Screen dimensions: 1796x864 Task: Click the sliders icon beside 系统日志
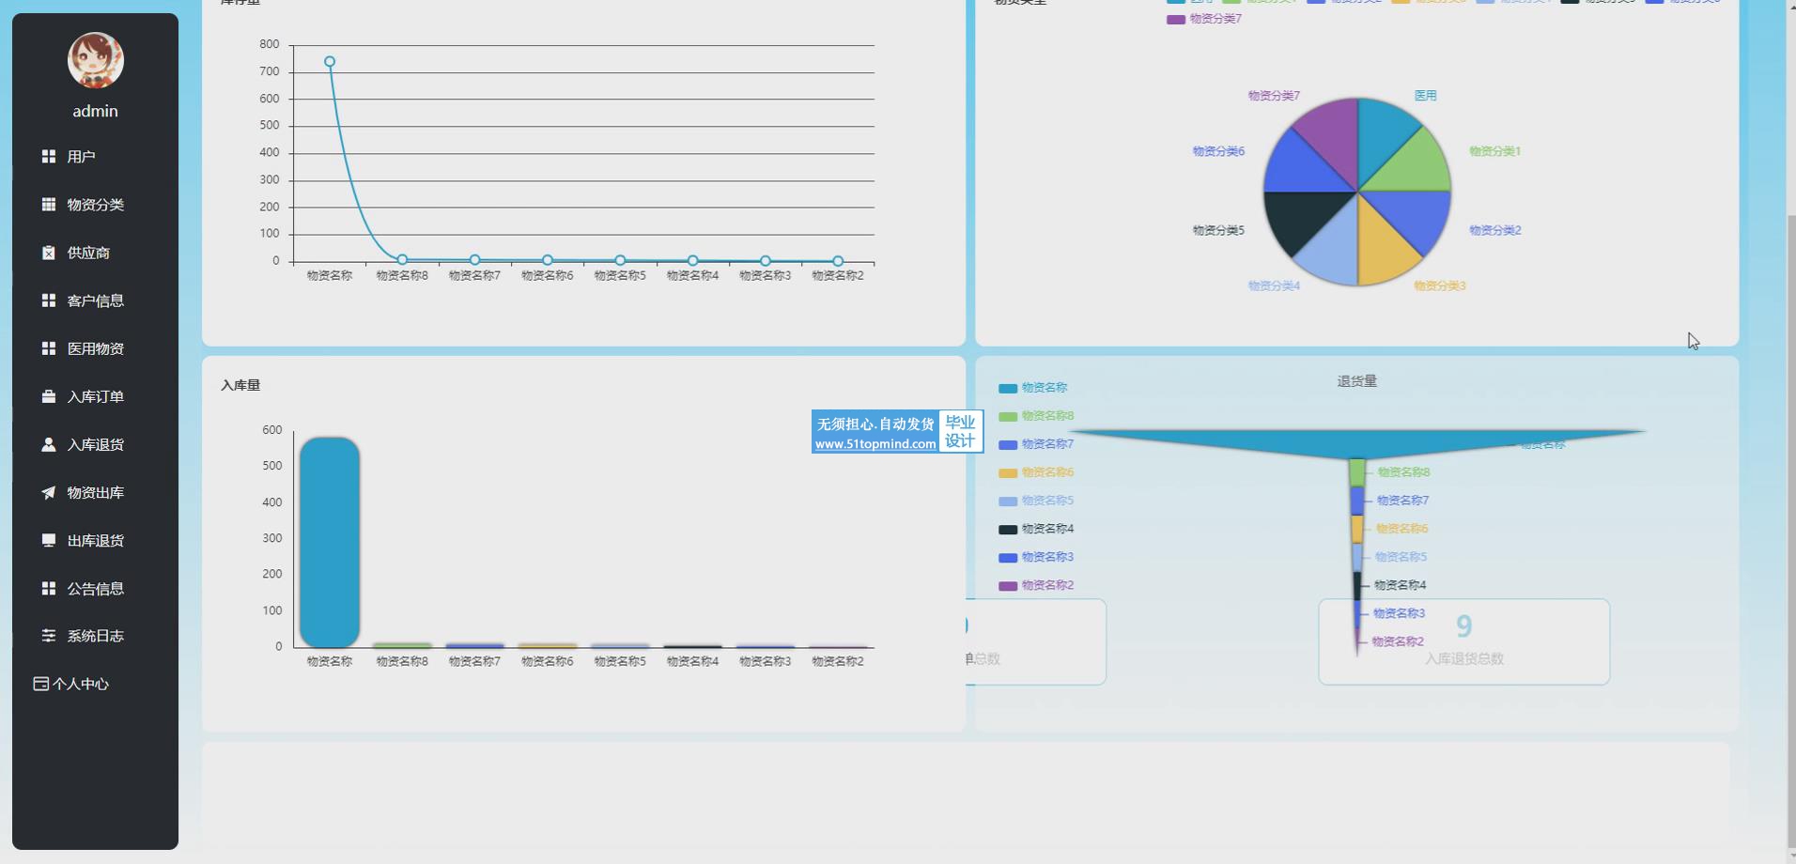click(x=49, y=636)
